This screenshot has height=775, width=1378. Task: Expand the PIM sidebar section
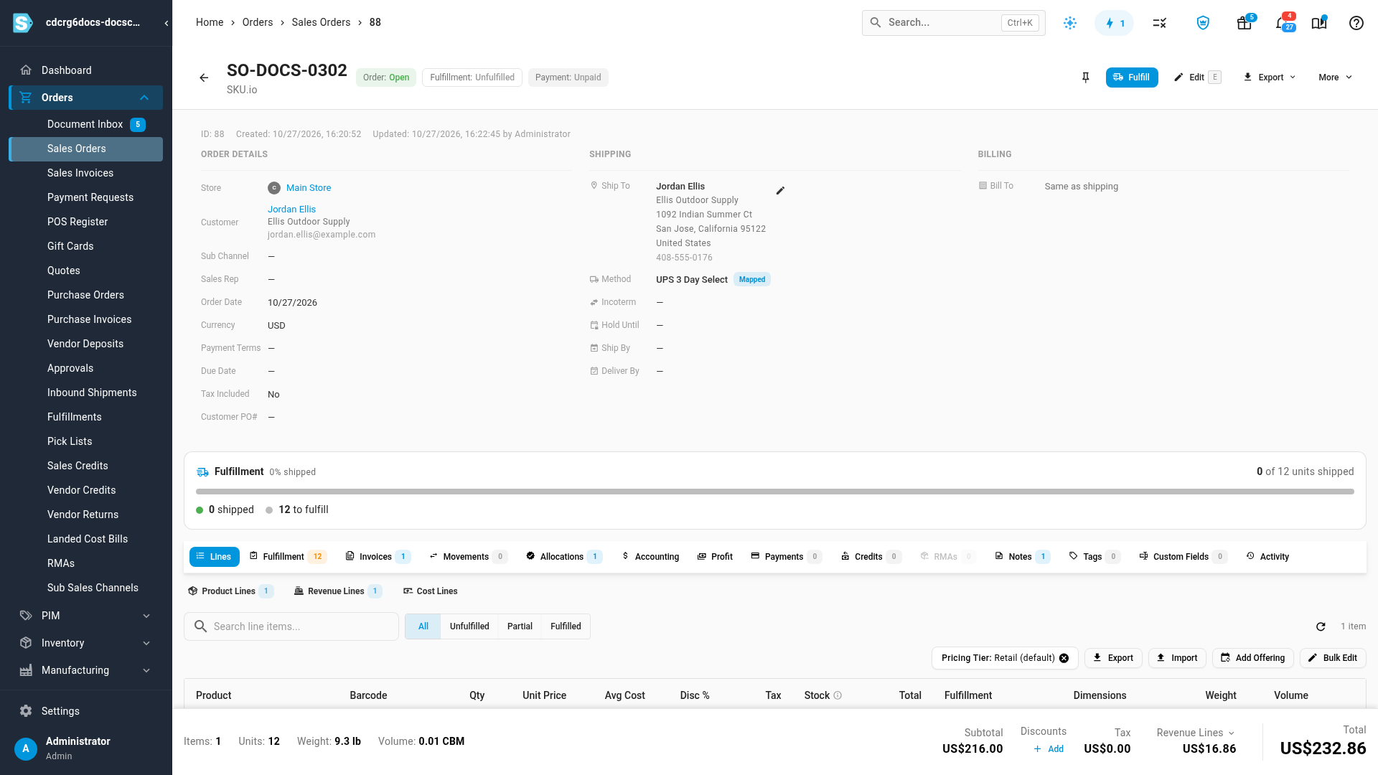[x=146, y=616]
